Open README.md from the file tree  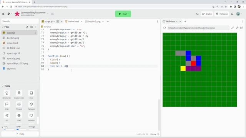(13, 48)
